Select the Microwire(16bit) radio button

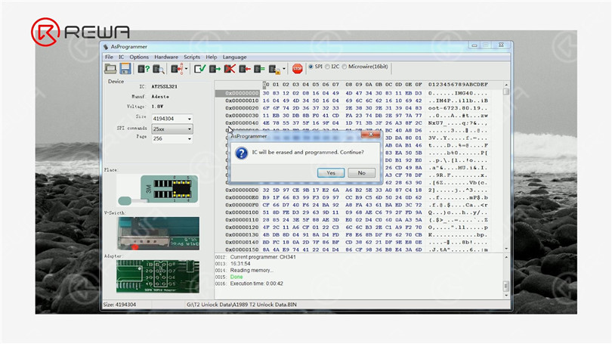(345, 67)
